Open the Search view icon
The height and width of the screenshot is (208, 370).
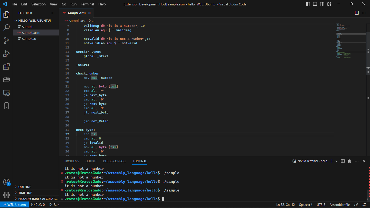7,28
